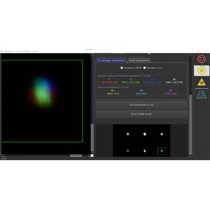Click the yellow stop capture icon
Image resolution: width=210 pixels, height=210 pixels.
(x=202, y=71)
